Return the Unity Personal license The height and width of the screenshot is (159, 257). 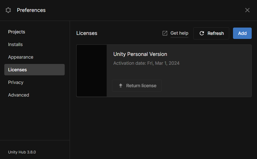click(x=137, y=85)
